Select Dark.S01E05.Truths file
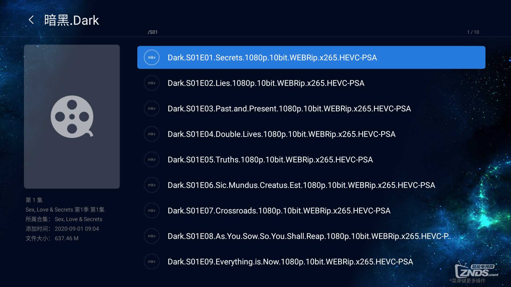Viewport: 511px width, 287px height. click(311, 159)
